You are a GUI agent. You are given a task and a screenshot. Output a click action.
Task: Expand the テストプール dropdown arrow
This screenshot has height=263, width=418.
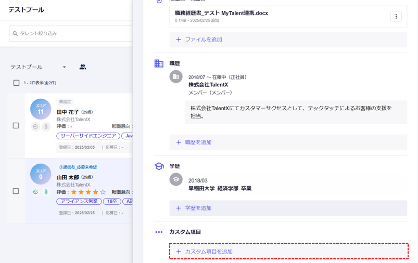pos(65,67)
